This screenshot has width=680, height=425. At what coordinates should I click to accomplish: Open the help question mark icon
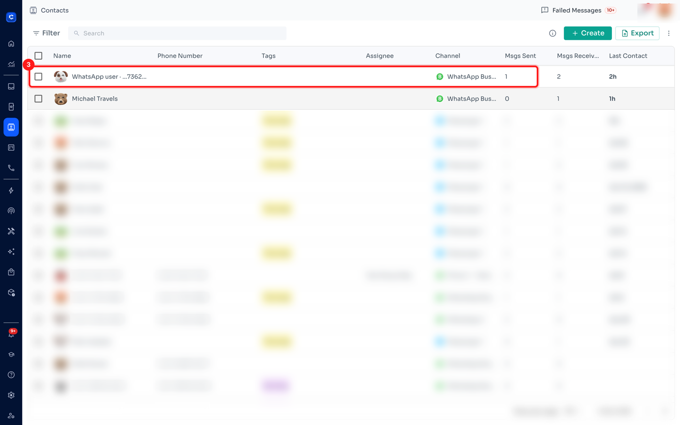pos(11,375)
